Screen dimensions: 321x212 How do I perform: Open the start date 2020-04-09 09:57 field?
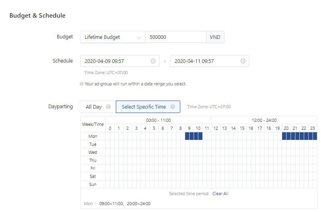[x=116, y=61]
